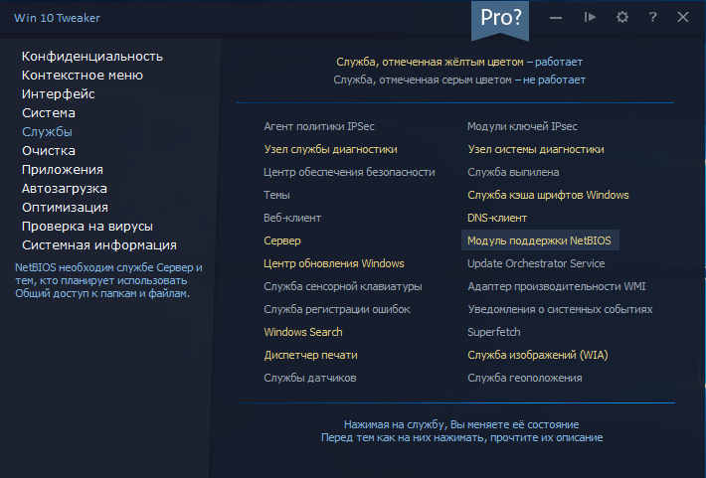Switch to the Интерфейс section
This screenshot has height=478, width=706.
[x=59, y=94]
